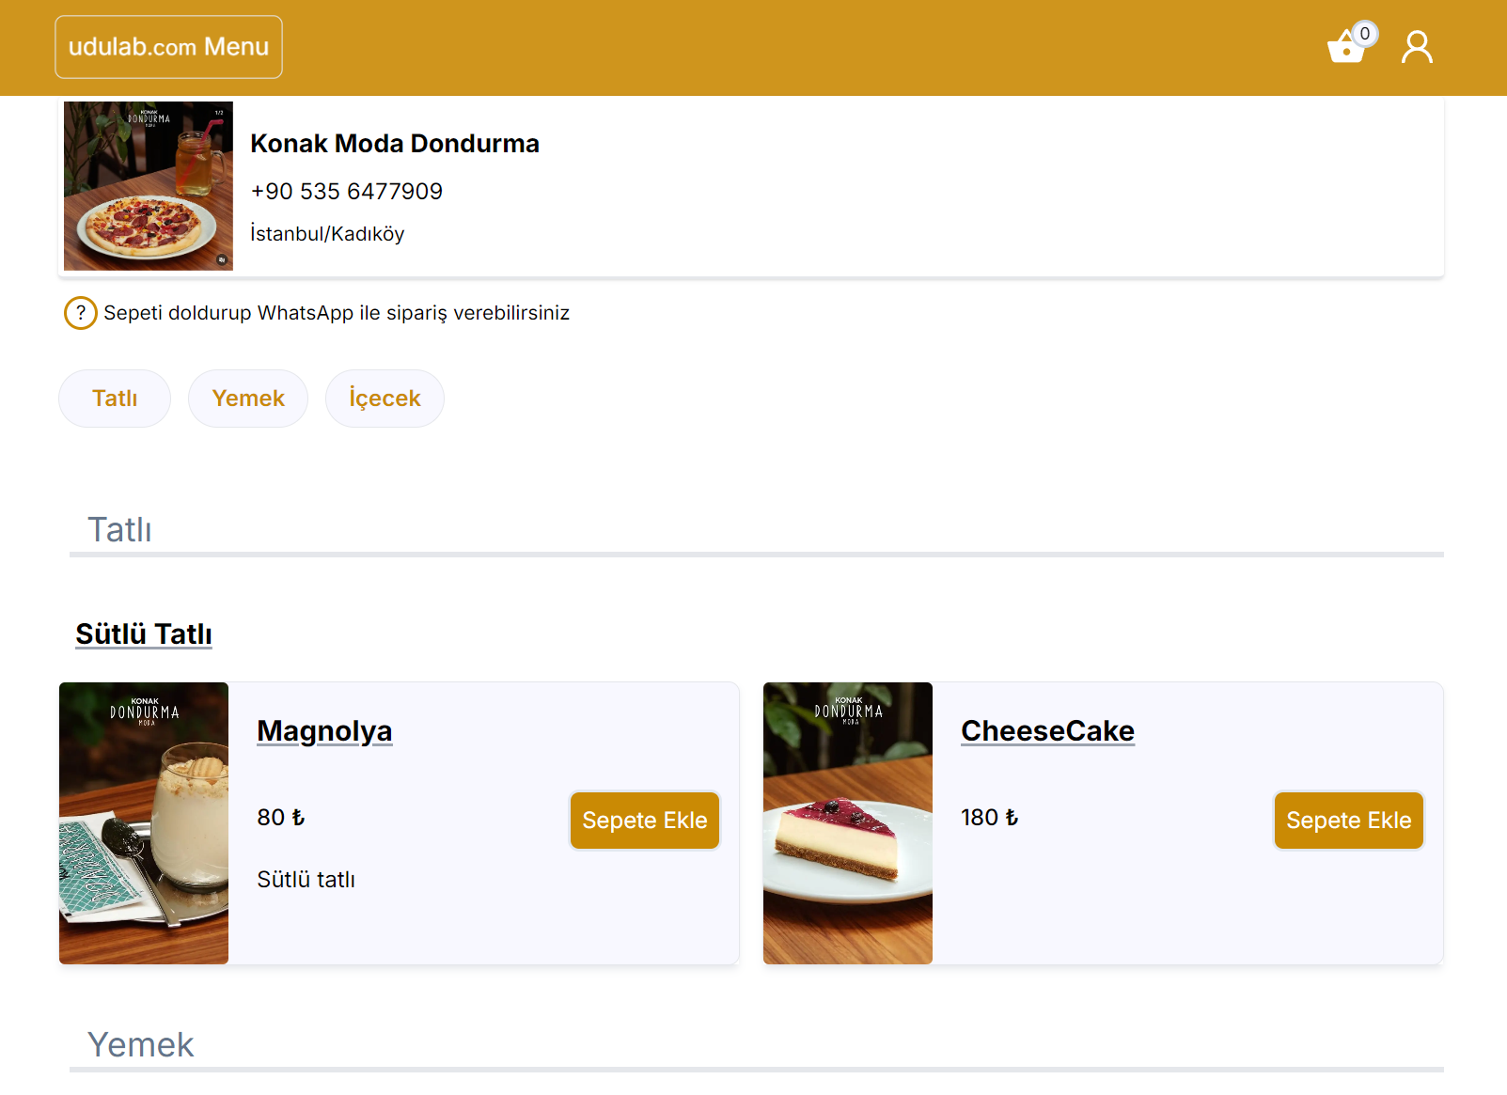Select the Tatlı category tab
The width and height of the screenshot is (1507, 1095).
pyautogui.click(x=115, y=399)
